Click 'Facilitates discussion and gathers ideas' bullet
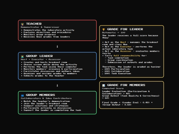The image size is (179, 134). 50,71
